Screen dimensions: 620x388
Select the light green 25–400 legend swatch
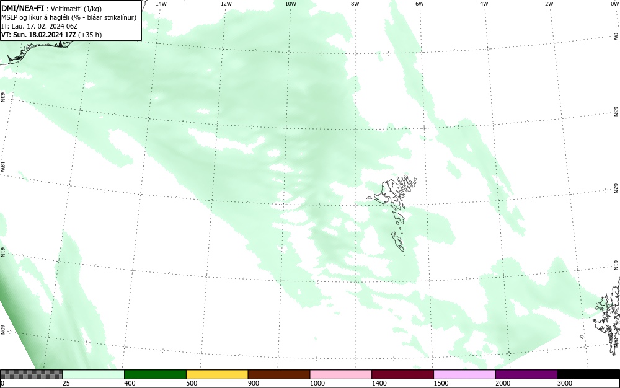click(x=94, y=374)
